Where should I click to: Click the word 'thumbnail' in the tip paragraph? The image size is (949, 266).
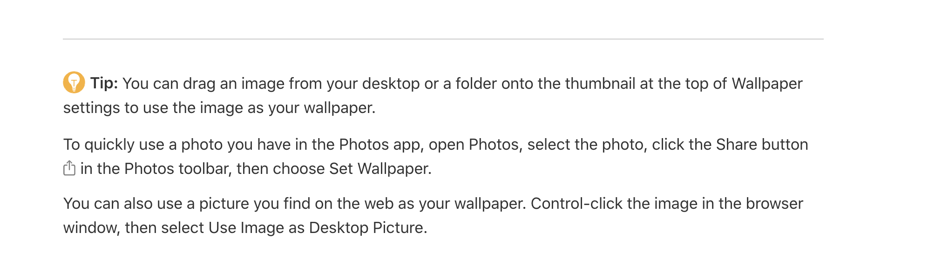click(600, 84)
